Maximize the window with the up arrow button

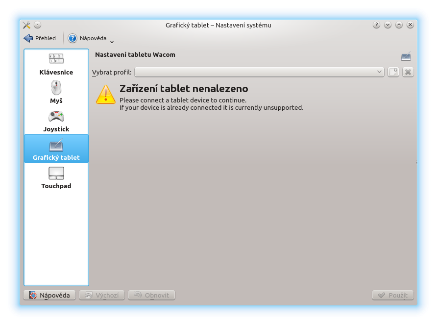pos(399,25)
